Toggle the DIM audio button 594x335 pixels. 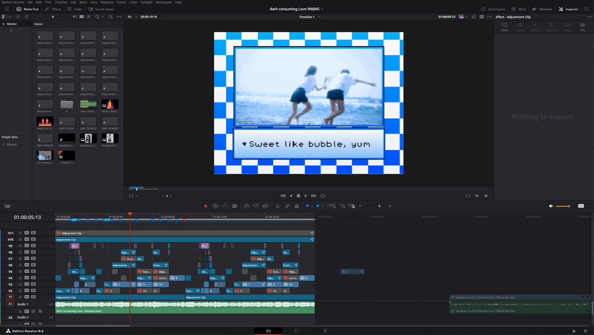[x=581, y=206]
